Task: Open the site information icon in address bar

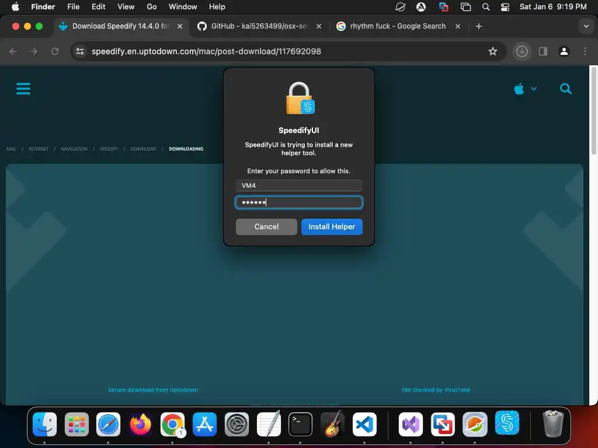Action: (x=79, y=51)
